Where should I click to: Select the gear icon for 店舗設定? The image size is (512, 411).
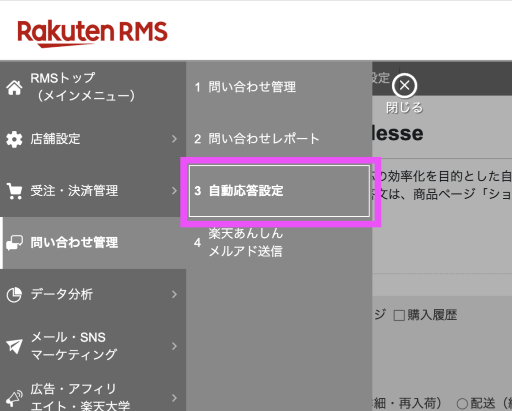[x=14, y=140]
